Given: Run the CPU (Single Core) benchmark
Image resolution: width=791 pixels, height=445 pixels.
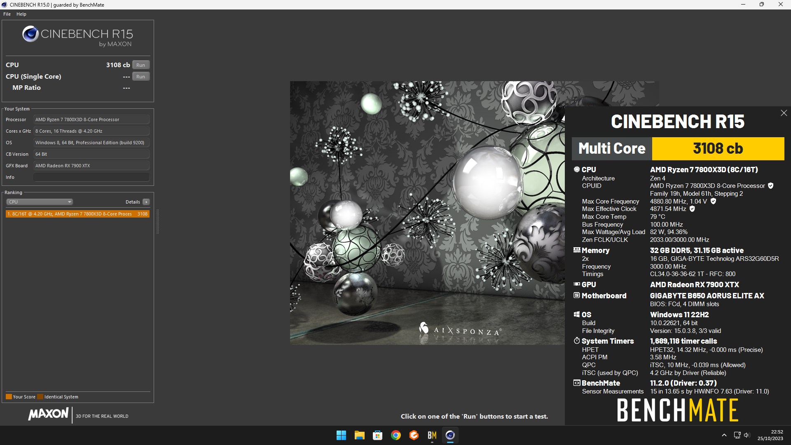Looking at the screenshot, I should 141,77.
